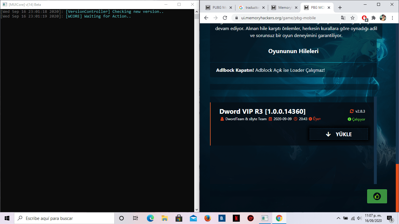Open the Booking app taskbar icon
Image resolution: width=399 pixels, height=224 pixels.
coord(222,218)
